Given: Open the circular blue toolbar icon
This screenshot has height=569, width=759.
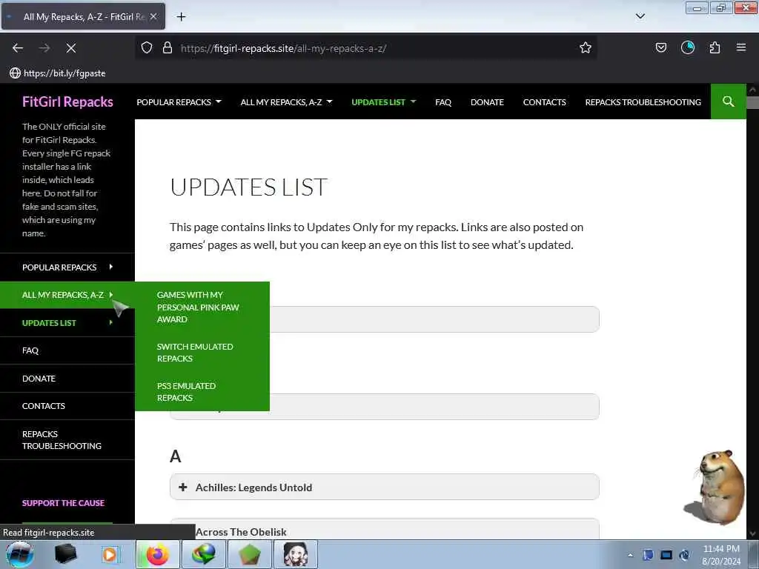Looking at the screenshot, I should pos(688,47).
